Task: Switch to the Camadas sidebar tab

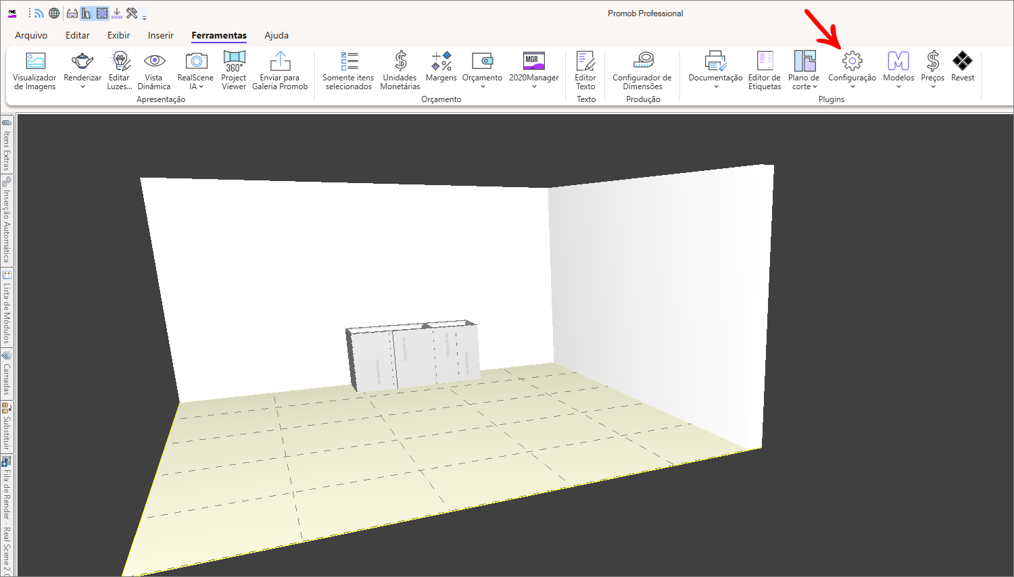Action: tap(7, 375)
